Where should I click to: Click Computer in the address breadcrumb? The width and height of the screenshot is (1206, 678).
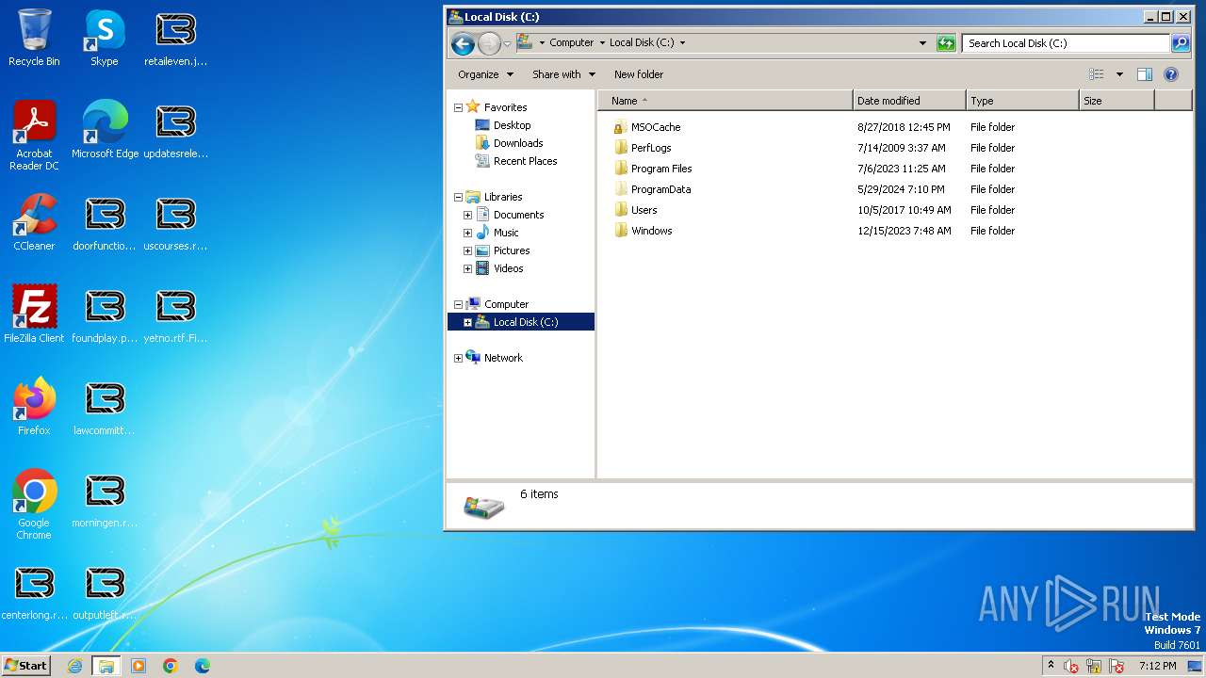click(x=572, y=43)
